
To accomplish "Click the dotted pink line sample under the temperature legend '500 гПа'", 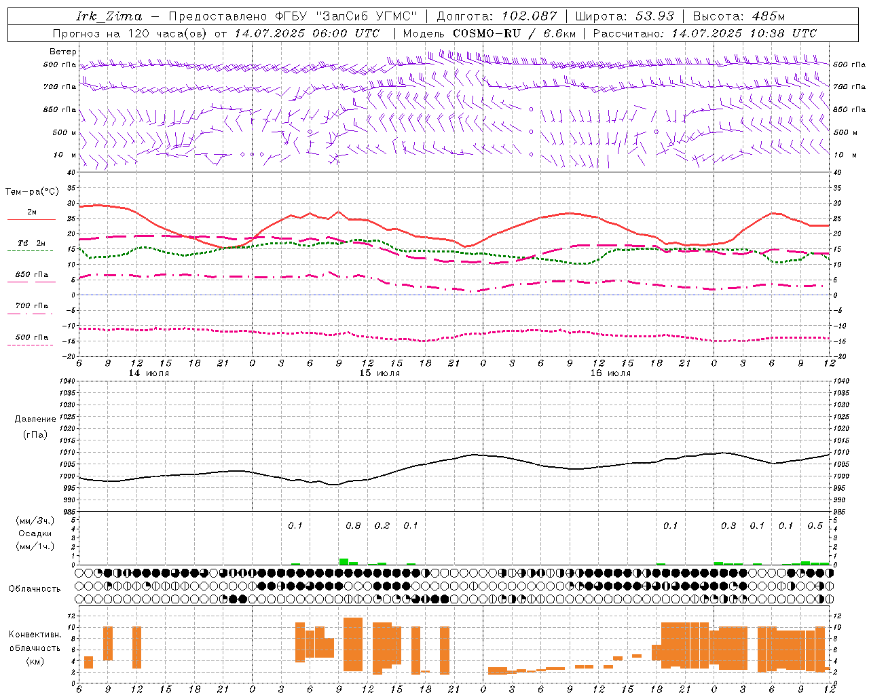I will [x=31, y=345].
